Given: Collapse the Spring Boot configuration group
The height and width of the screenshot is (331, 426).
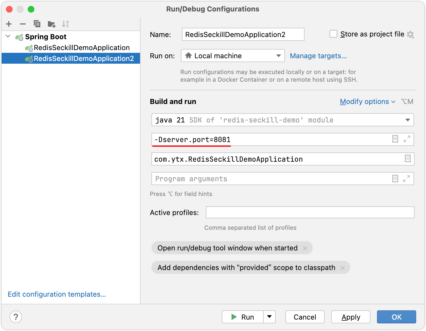Looking at the screenshot, I should point(8,36).
